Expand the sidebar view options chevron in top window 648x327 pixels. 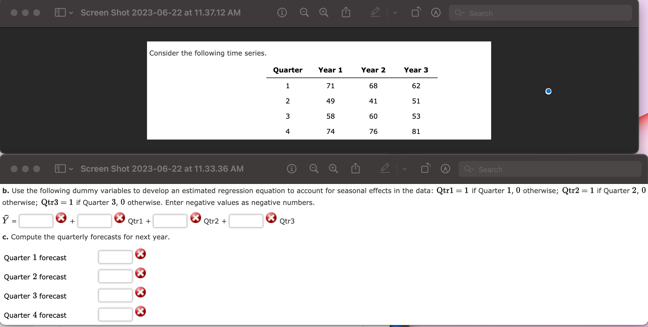(x=71, y=13)
